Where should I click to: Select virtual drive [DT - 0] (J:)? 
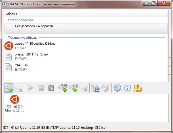click(14, 103)
